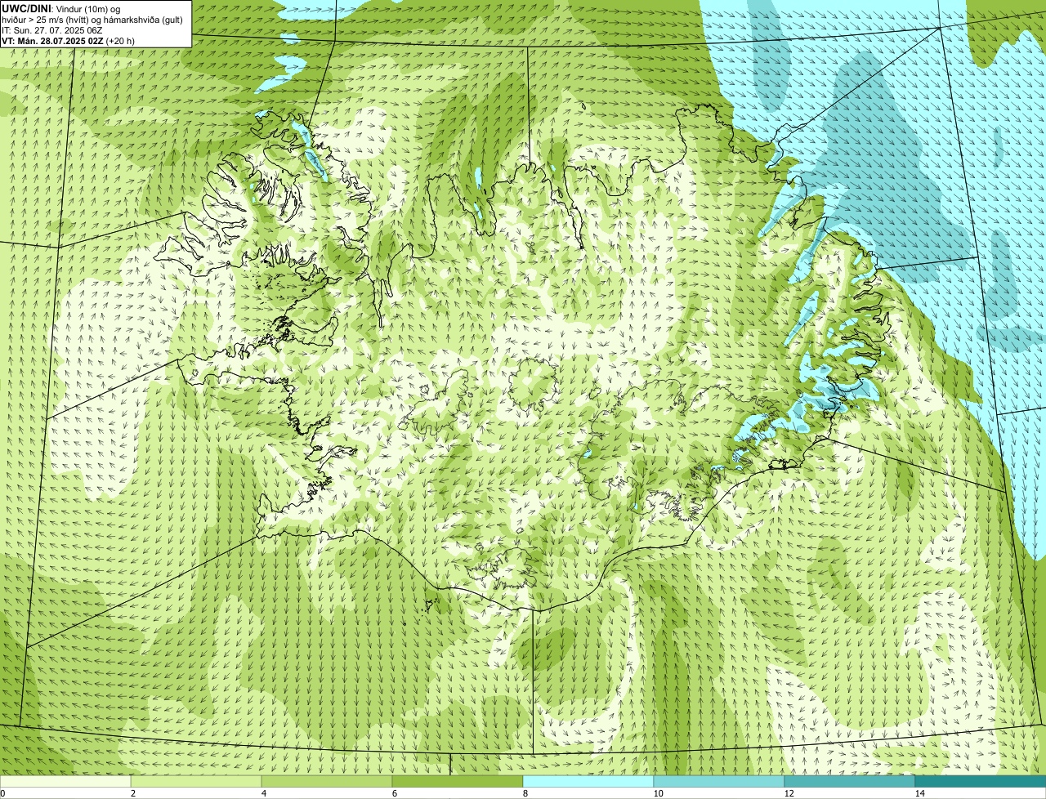Click the 10–12 m/s turquoise legend swatch
The height and width of the screenshot is (799, 1046).
[x=719, y=781]
